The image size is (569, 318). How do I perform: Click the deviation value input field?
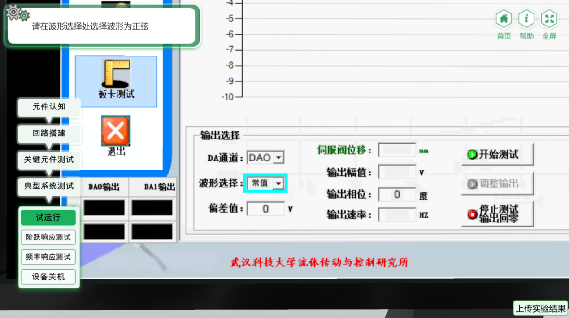point(265,209)
